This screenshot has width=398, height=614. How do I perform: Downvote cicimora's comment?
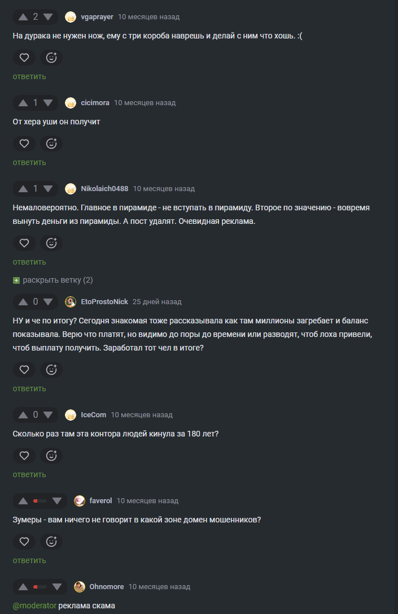48,103
